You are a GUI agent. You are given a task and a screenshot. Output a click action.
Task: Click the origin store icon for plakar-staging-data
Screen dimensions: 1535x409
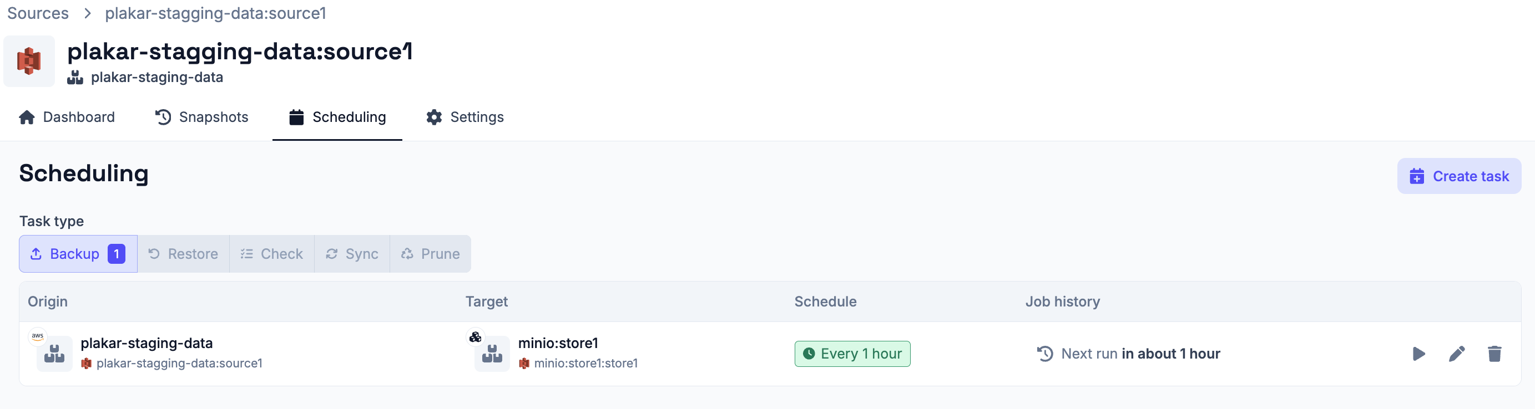tap(54, 354)
